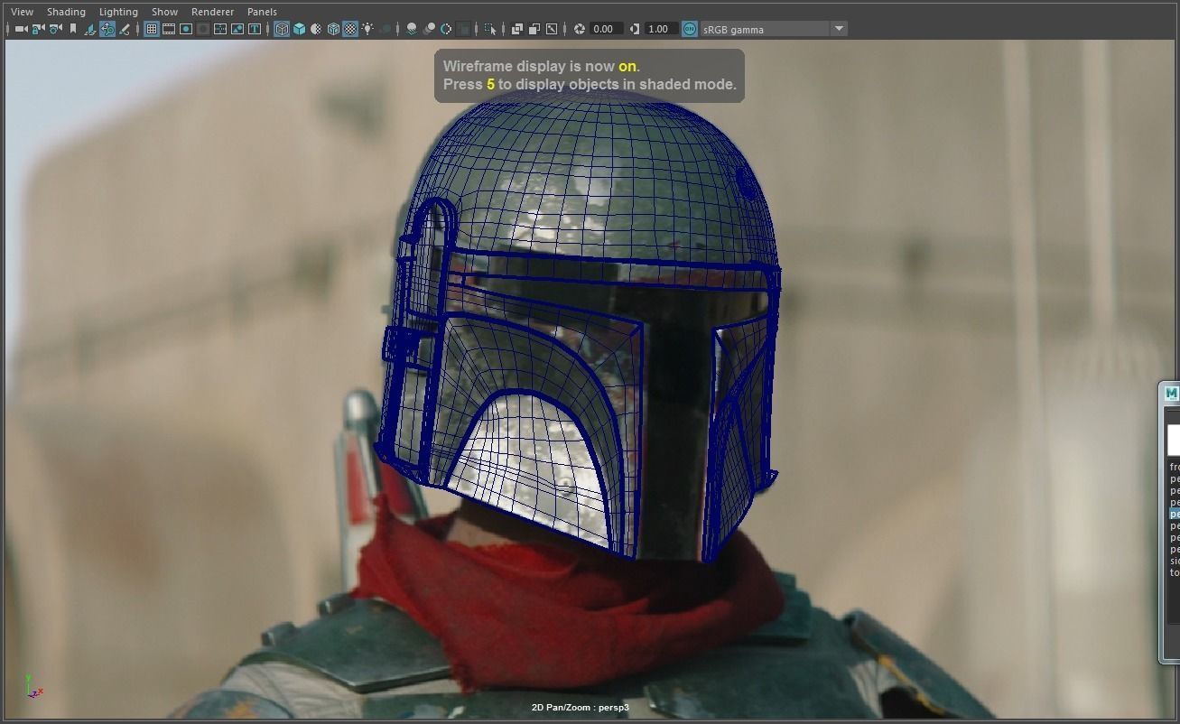This screenshot has height=724, width=1180.
Task: Click the exposure value field showing 0.00
Action: click(x=604, y=29)
